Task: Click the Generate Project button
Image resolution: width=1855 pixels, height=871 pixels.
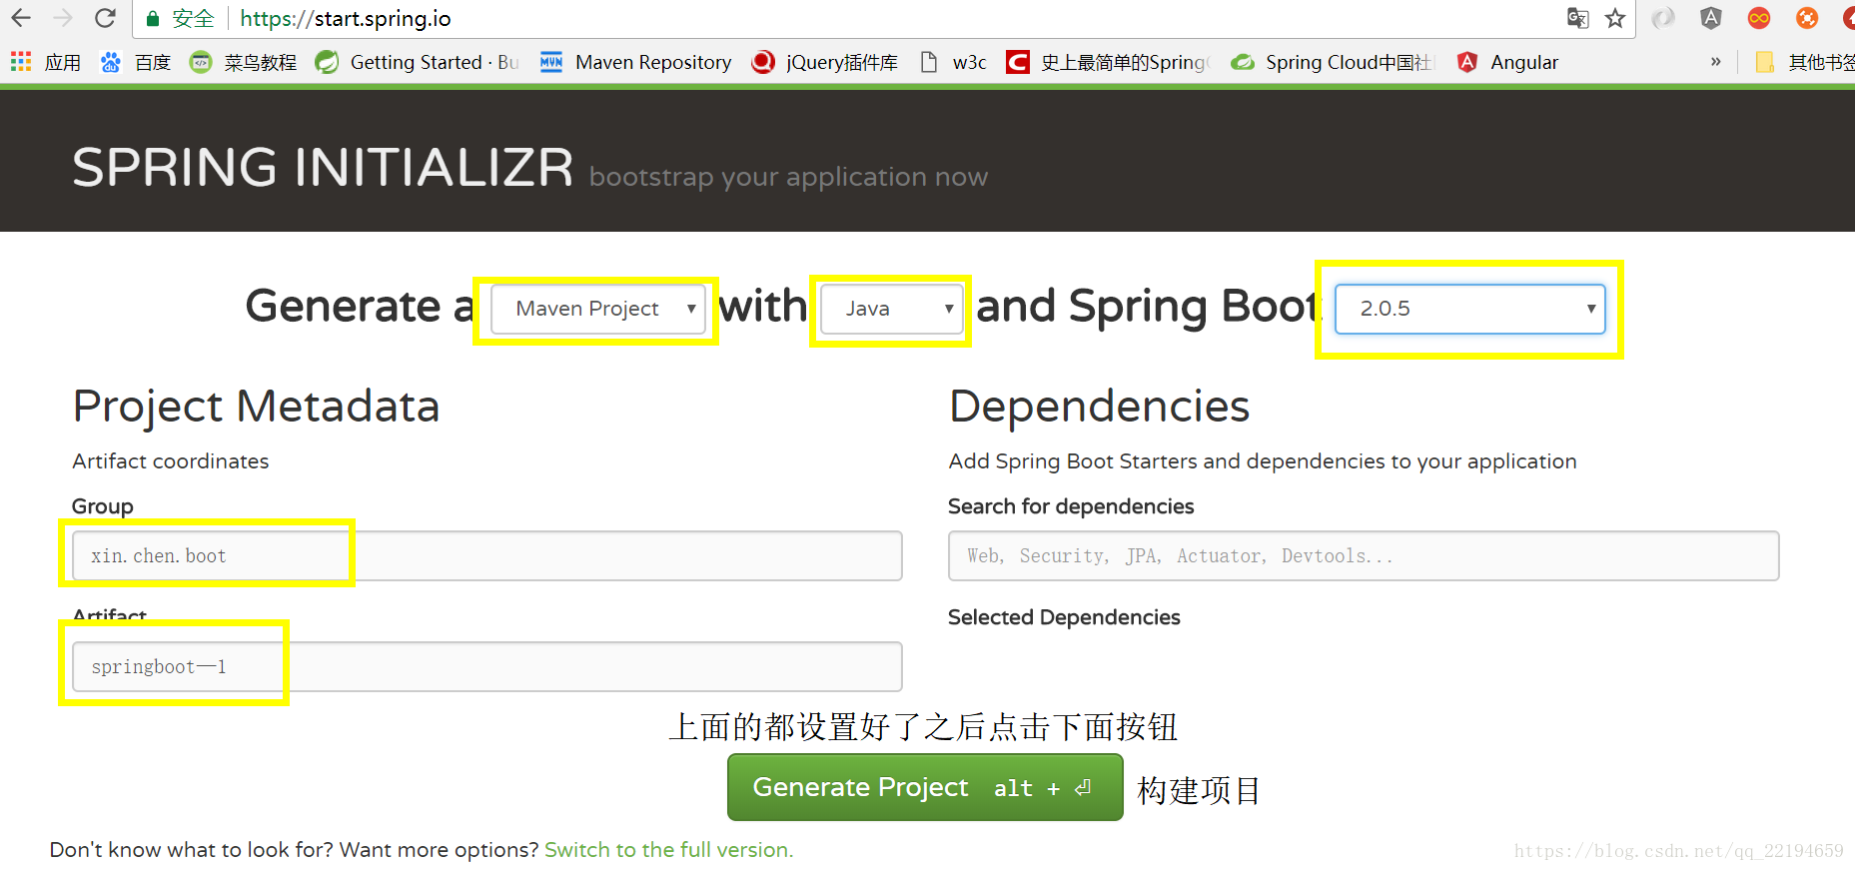Action: click(x=925, y=787)
